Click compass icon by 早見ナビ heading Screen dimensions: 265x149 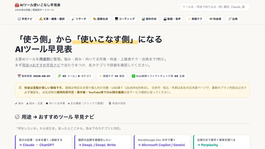(17, 117)
